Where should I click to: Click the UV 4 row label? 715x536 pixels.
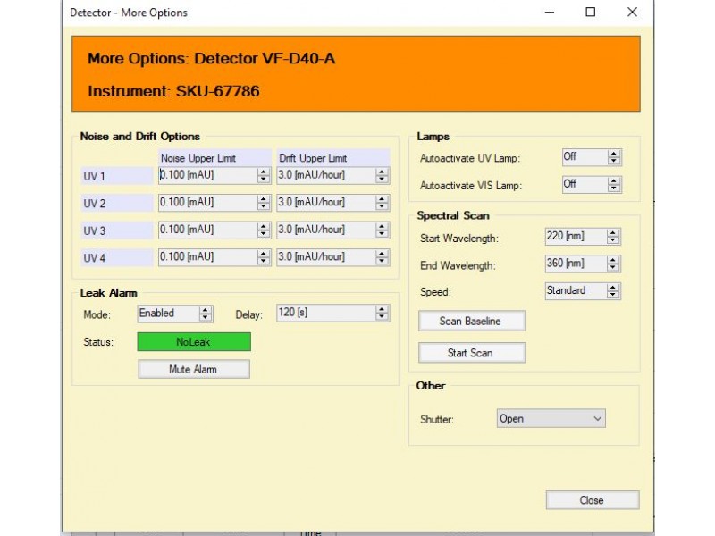117,258
